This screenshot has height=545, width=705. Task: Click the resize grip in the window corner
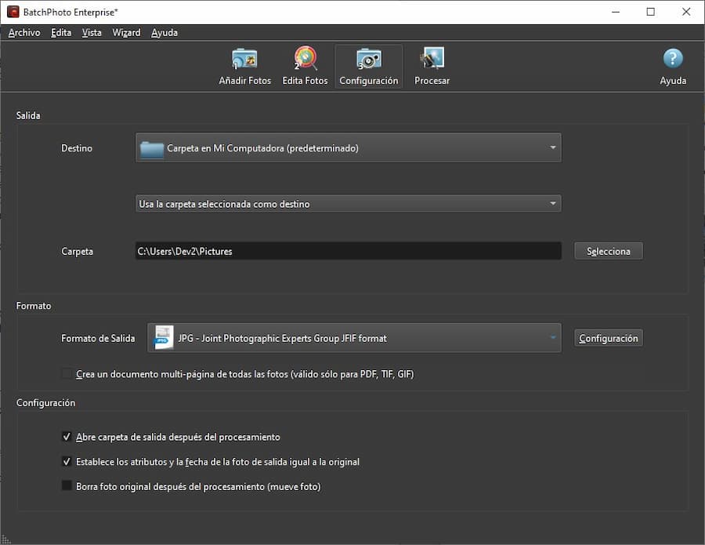pyautogui.click(x=5, y=540)
